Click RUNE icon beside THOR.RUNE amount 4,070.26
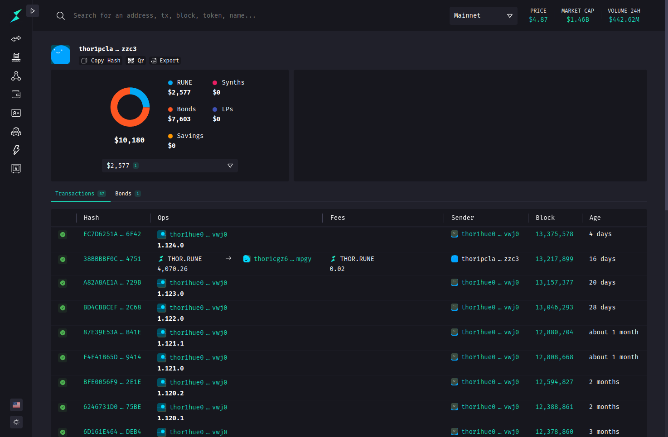This screenshot has height=437, width=668. (x=161, y=259)
